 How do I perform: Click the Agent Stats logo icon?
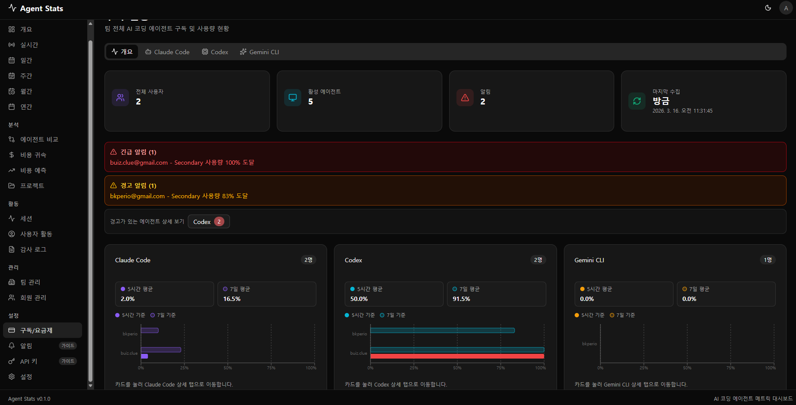12,8
